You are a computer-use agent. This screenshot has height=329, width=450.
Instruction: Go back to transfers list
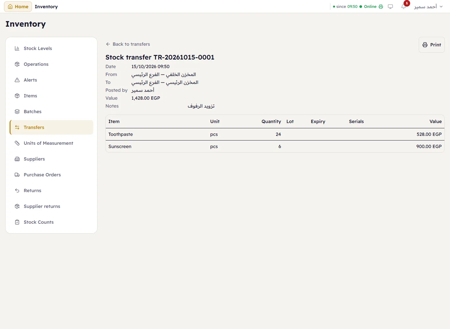128,44
